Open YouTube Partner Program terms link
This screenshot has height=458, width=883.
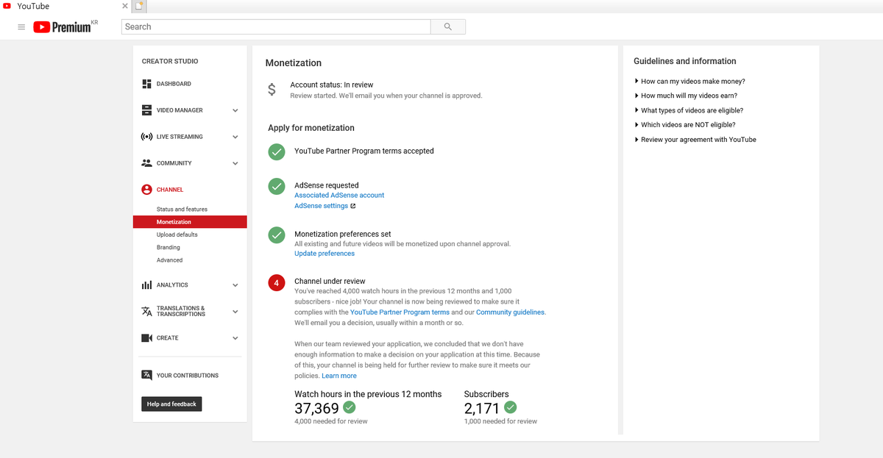coord(400,312)
